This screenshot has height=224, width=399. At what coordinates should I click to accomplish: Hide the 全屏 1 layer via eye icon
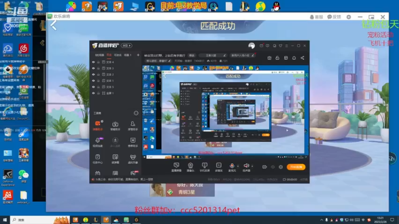93,93
